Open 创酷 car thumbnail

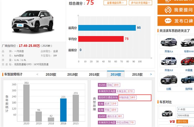pyautogui.click(x=169, y=80)
